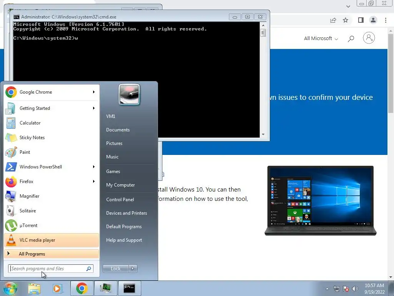The width and height of the screenshot is (394, 296).
Task: Start the Solitaire game
Action: click(52, 211)
